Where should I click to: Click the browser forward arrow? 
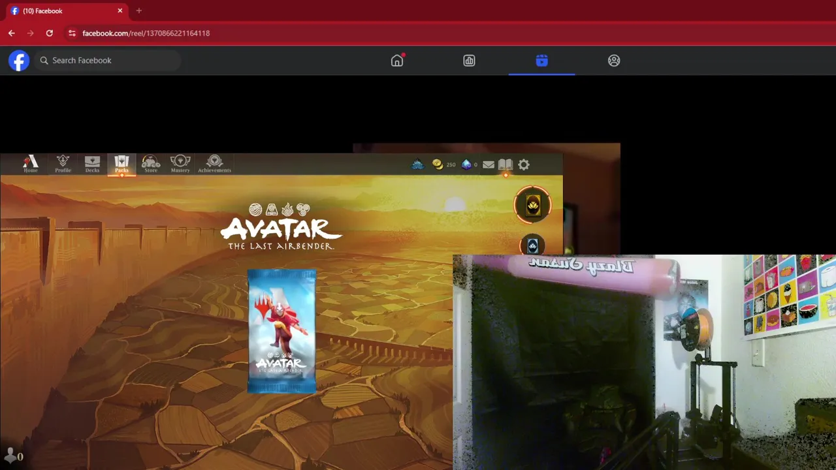(30, 33)
